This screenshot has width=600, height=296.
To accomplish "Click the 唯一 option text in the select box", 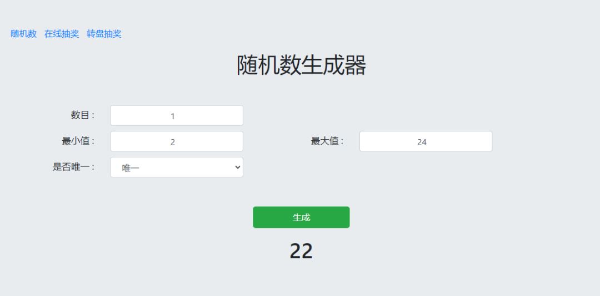I will click(x=131, y=168).
